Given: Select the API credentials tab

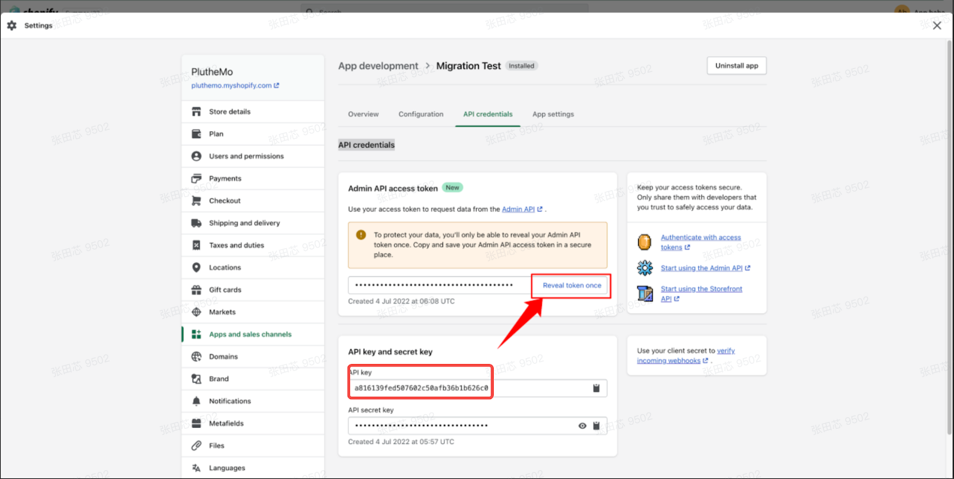Looking at the screenshot, I should [x=488, y=114].
